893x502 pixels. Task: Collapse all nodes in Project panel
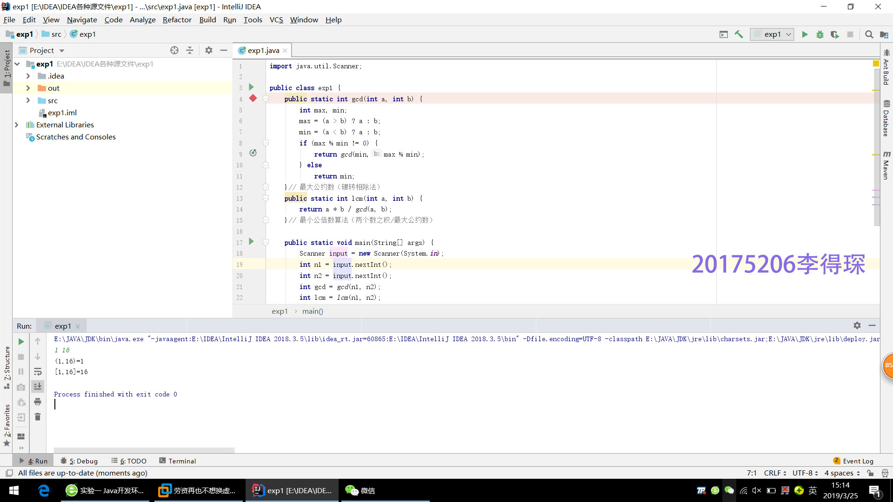pos(190,50)
